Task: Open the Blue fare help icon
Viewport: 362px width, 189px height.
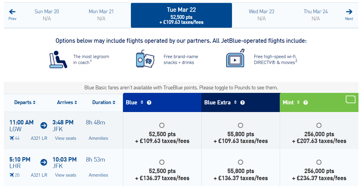Action: pyautogui.click(x=149, y=103)
